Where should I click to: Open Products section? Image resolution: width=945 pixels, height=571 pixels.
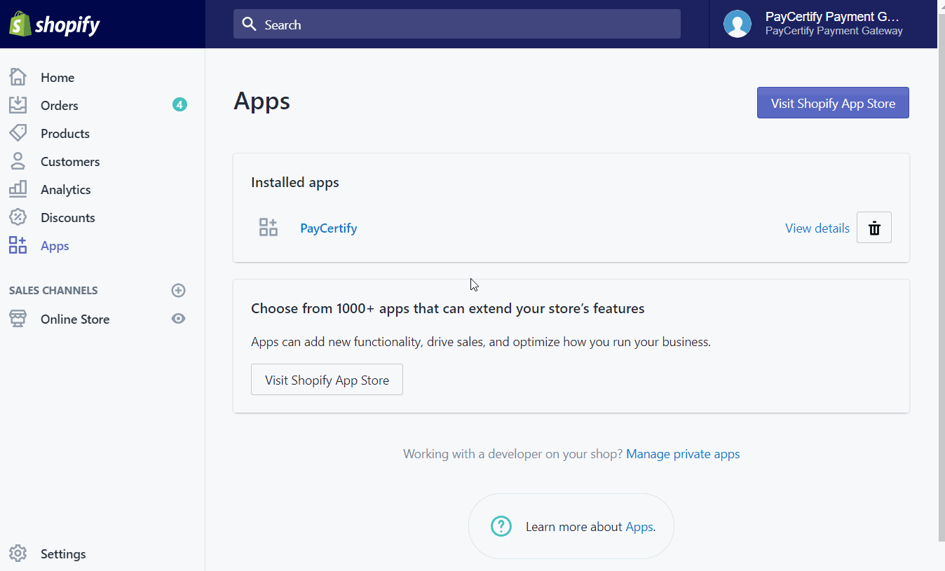[65, 133]
